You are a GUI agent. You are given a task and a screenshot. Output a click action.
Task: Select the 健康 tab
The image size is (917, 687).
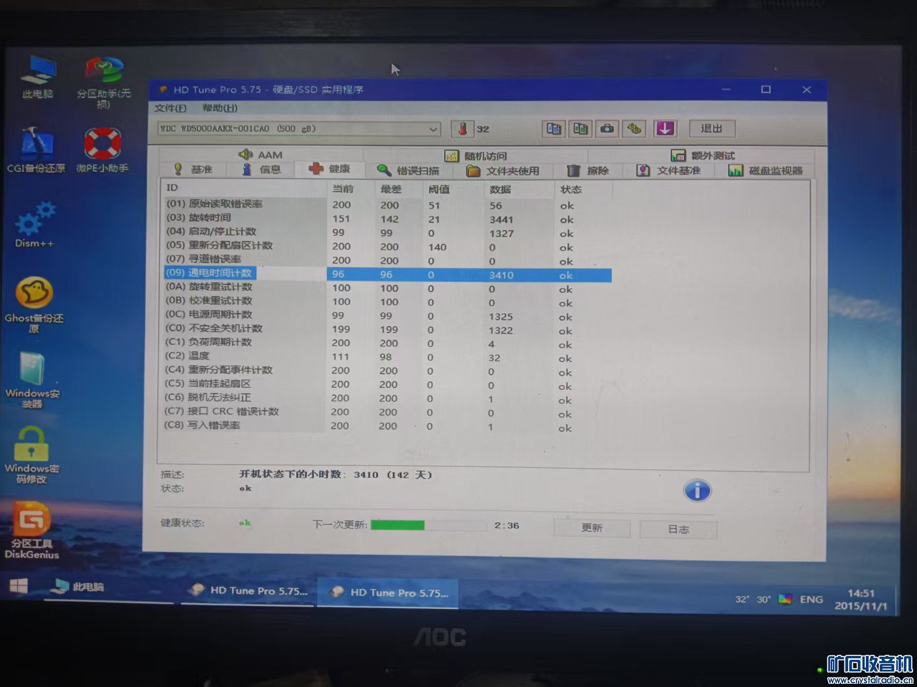point(329,169)
